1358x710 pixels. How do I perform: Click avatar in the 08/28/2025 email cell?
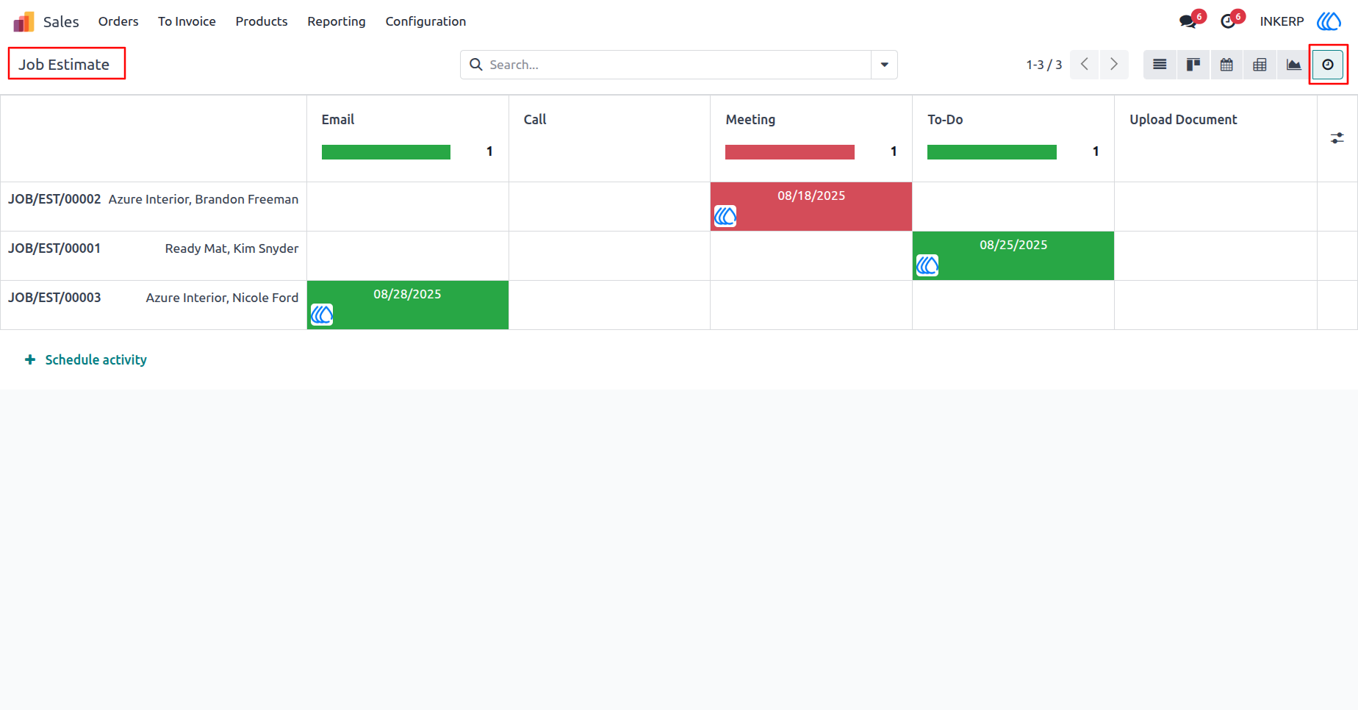tap(322, 315)
